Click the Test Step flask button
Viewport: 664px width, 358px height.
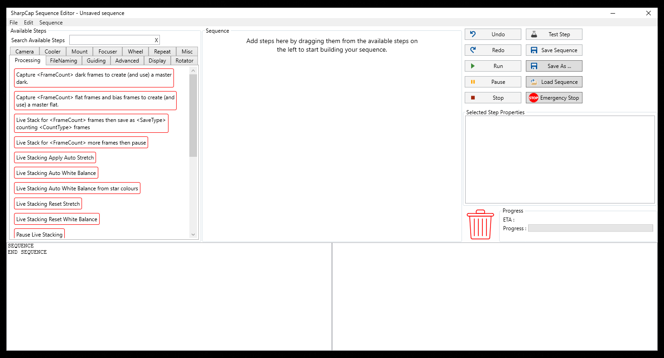tap(554, 34)
